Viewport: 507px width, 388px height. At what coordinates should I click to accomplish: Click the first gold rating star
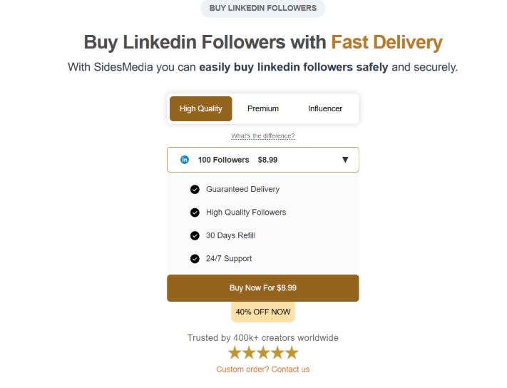point(235,352)
